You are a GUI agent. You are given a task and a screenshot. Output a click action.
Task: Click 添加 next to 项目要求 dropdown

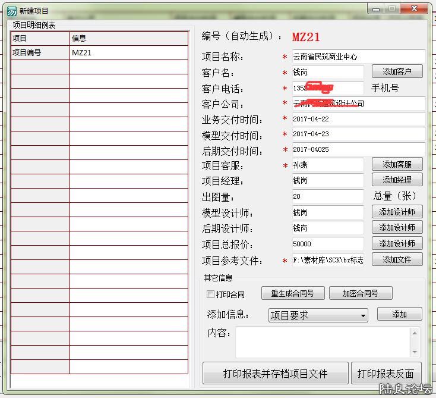(x=399, y=314)
